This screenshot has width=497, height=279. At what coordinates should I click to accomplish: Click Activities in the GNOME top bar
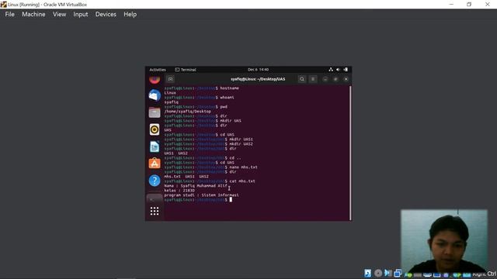click(158, 70)
